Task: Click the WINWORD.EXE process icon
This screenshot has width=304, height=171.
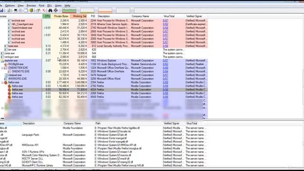Action: [6, 79]
